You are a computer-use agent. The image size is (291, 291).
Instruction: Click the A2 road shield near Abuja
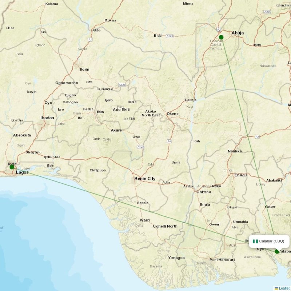point(219,29)
